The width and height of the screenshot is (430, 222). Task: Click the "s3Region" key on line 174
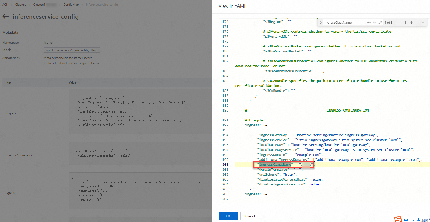coord(273,22)
